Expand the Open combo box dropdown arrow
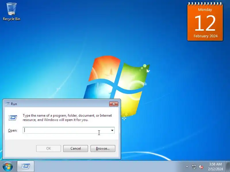The width and height of the screenshot is (230, 172). tap(112, 130)
